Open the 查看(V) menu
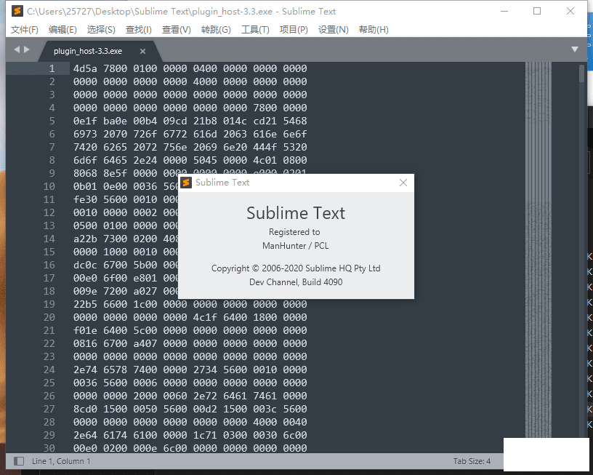Image resolution: width=593 pixels, height=475 pixels. (177, 30)
